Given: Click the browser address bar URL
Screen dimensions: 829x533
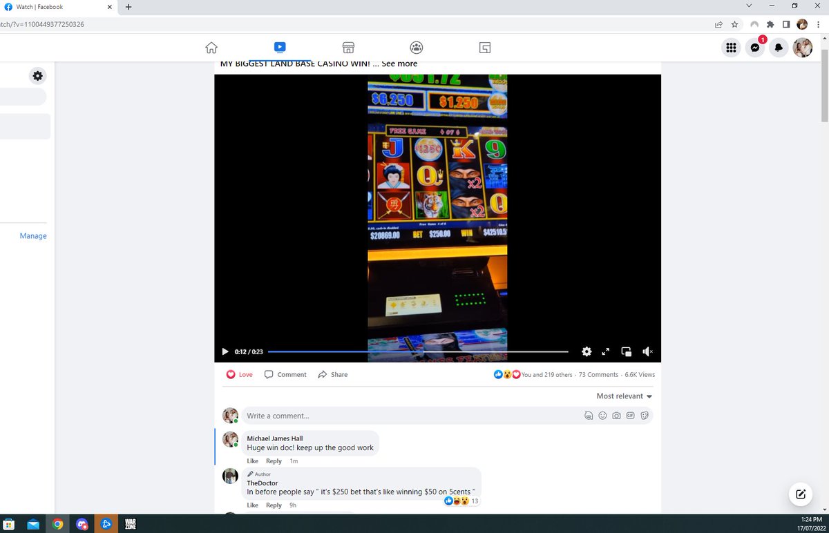Looking at the screenshot, I should pos(43,24).
